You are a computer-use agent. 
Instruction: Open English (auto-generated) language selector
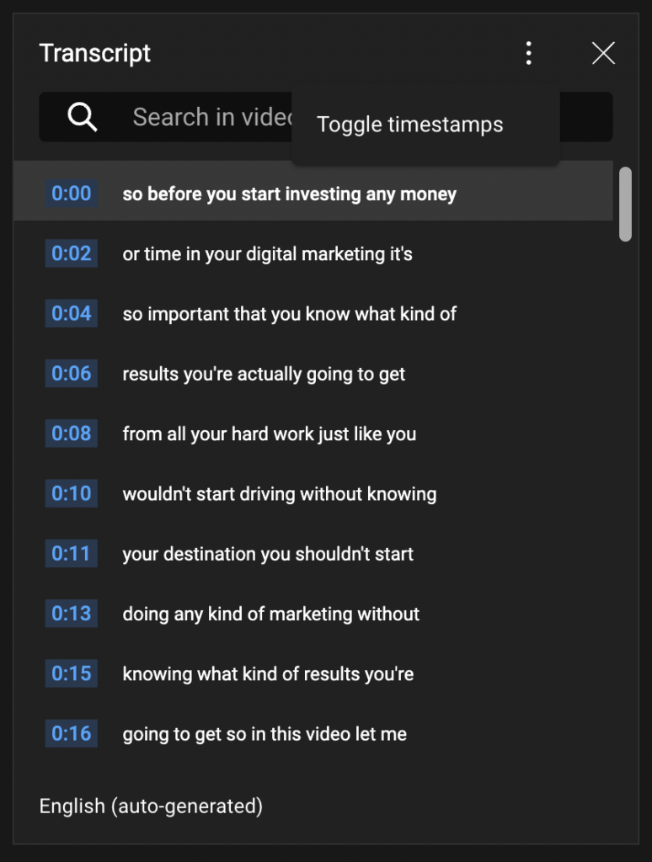[x=151, y=806]
